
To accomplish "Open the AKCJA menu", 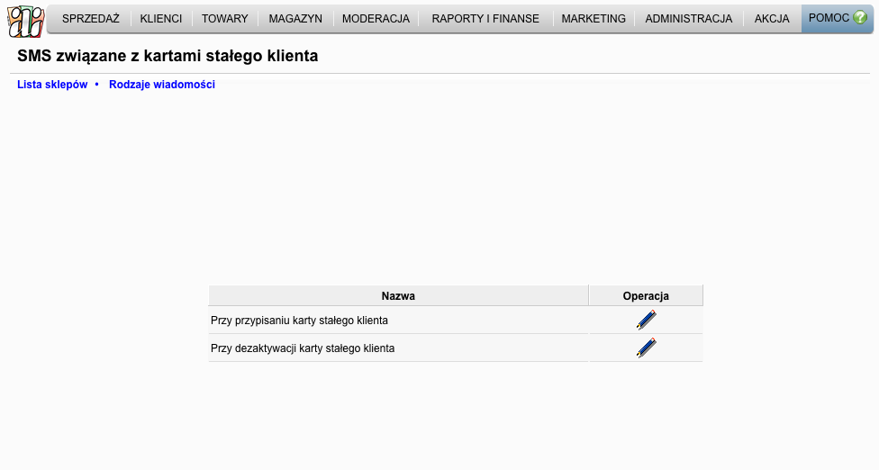I will [x=772, y=19].
